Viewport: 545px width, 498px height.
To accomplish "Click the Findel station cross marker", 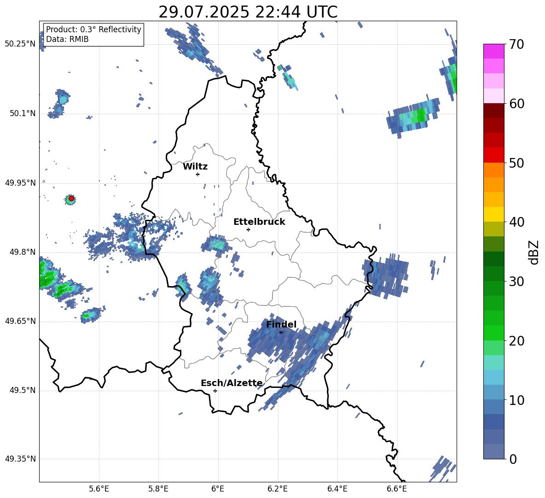I will (281, 333).
